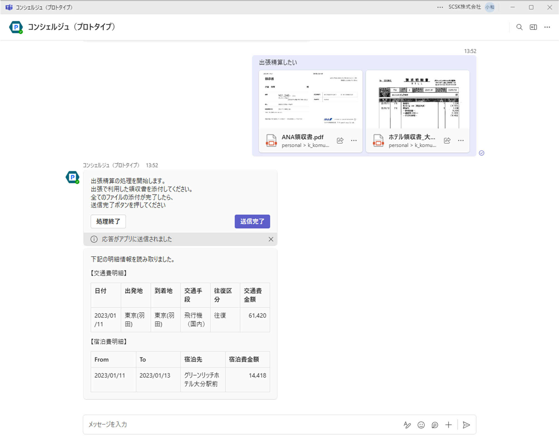The height and width of the screenshot is (445, 559).
Task: Click the メッセージを入力 message field
Action: pyautogui.click(x=195, y=425)
